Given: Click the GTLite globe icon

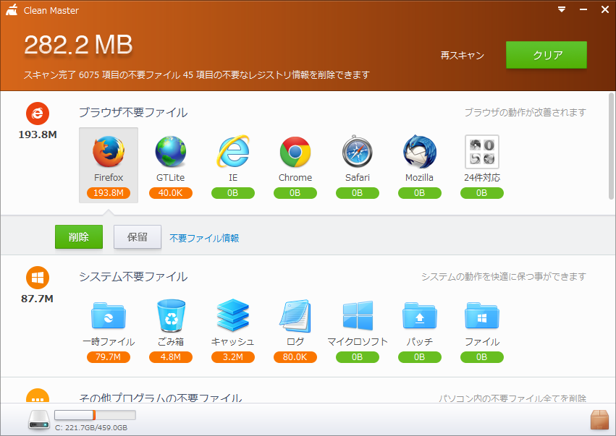Looking at the screenshot, I should (171, 153).
